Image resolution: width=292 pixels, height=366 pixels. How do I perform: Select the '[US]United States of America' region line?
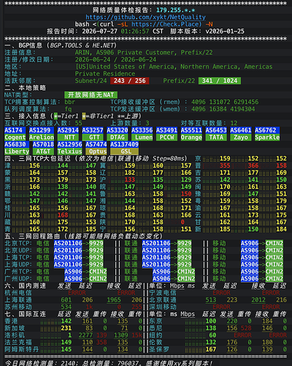click(x=174, y=67)
